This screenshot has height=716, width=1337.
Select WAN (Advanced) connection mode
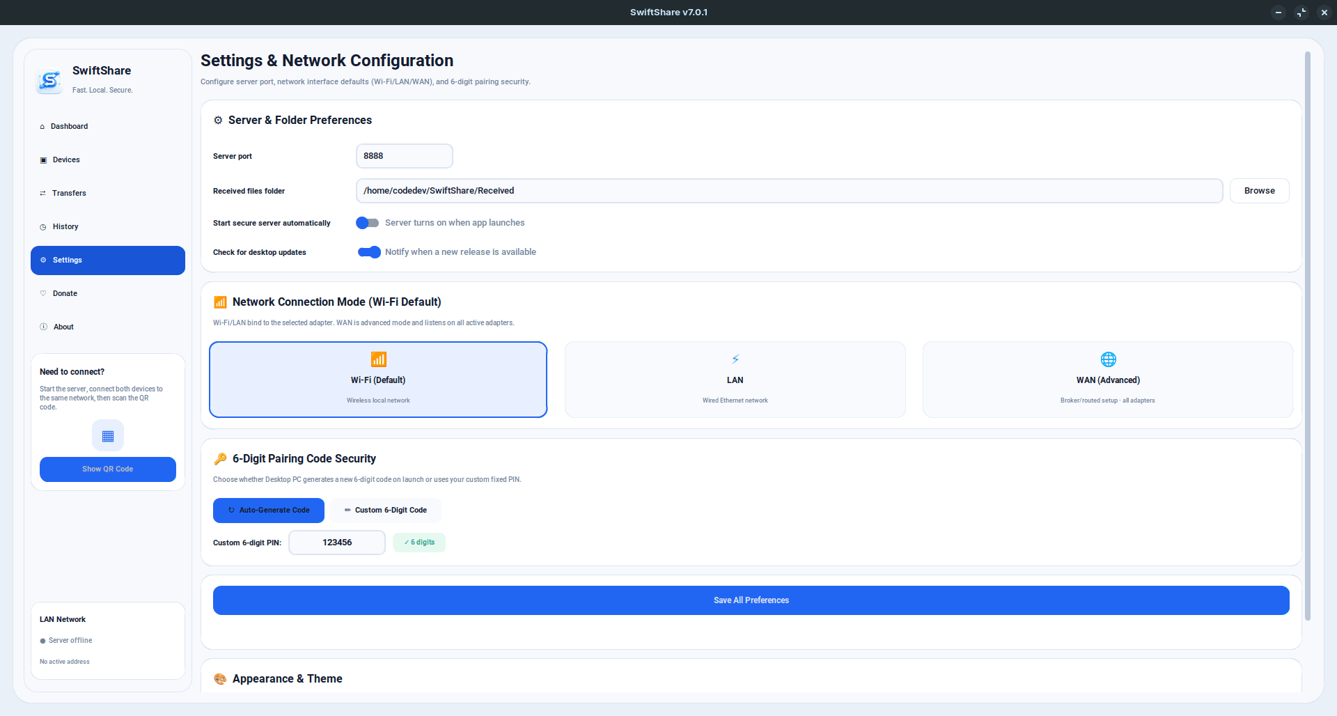point(1108,380)
